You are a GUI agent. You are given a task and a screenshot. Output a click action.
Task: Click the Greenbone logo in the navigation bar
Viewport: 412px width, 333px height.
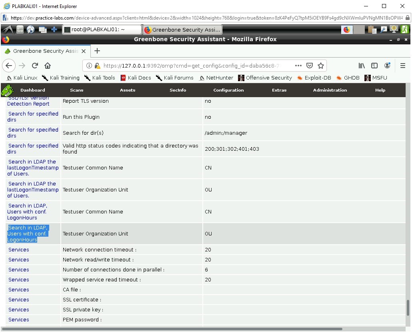[x=7, y=90]
